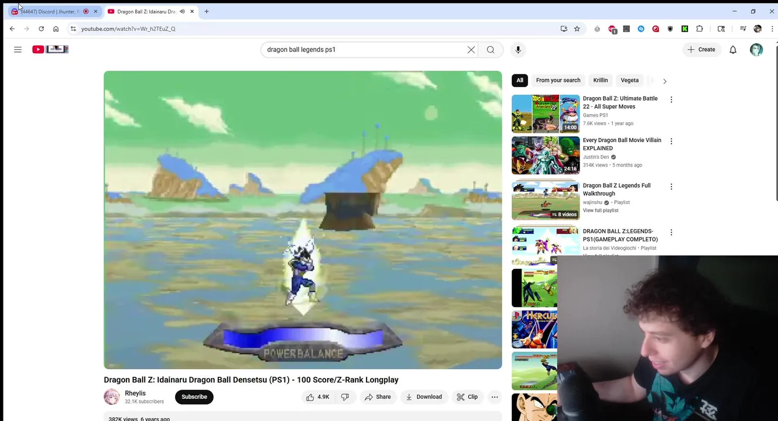Select the All filter chip

tap(520, 80)
